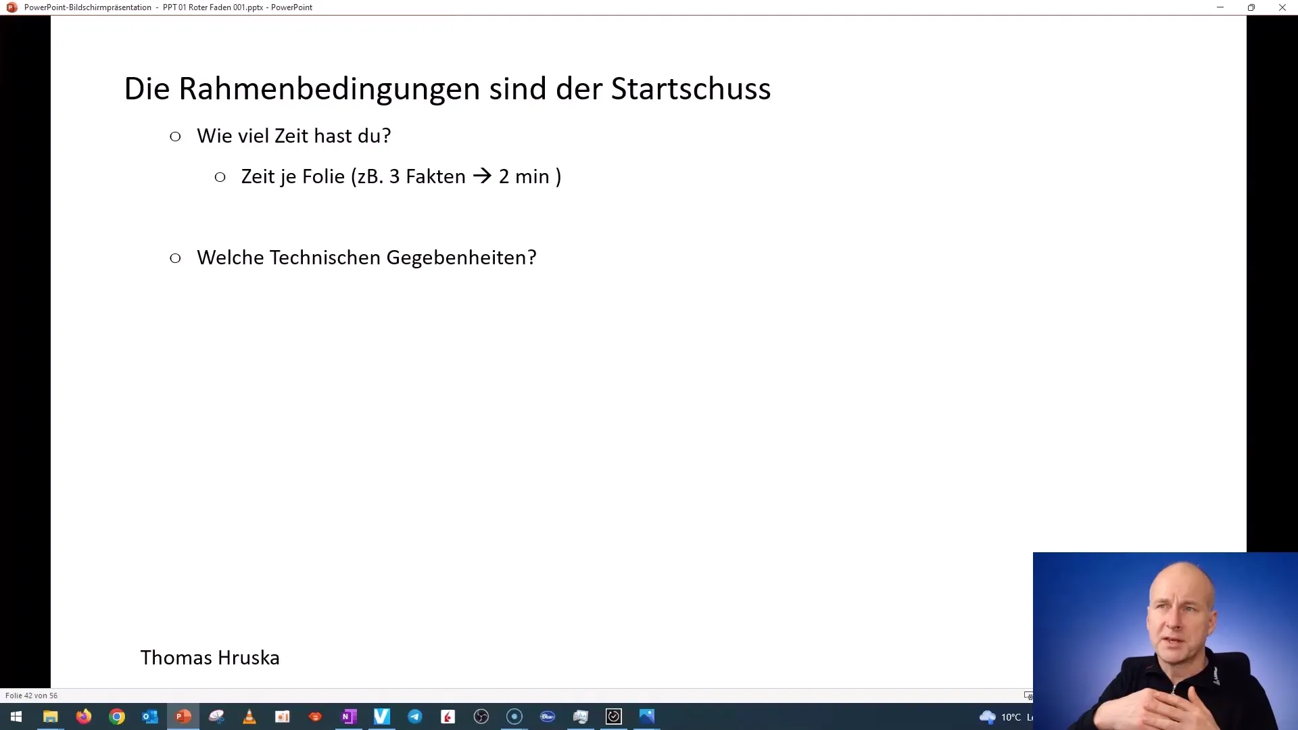Image resolution: width=1298 pixels, height=730 pixels.
Task: Open the orange presentation app icon after VLC
Action: pos(282,716)
